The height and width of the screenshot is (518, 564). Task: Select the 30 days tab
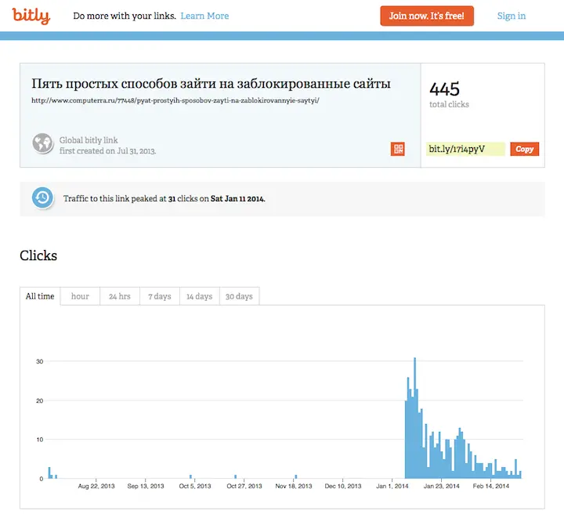pyautogui.click(x=239, y=296)
